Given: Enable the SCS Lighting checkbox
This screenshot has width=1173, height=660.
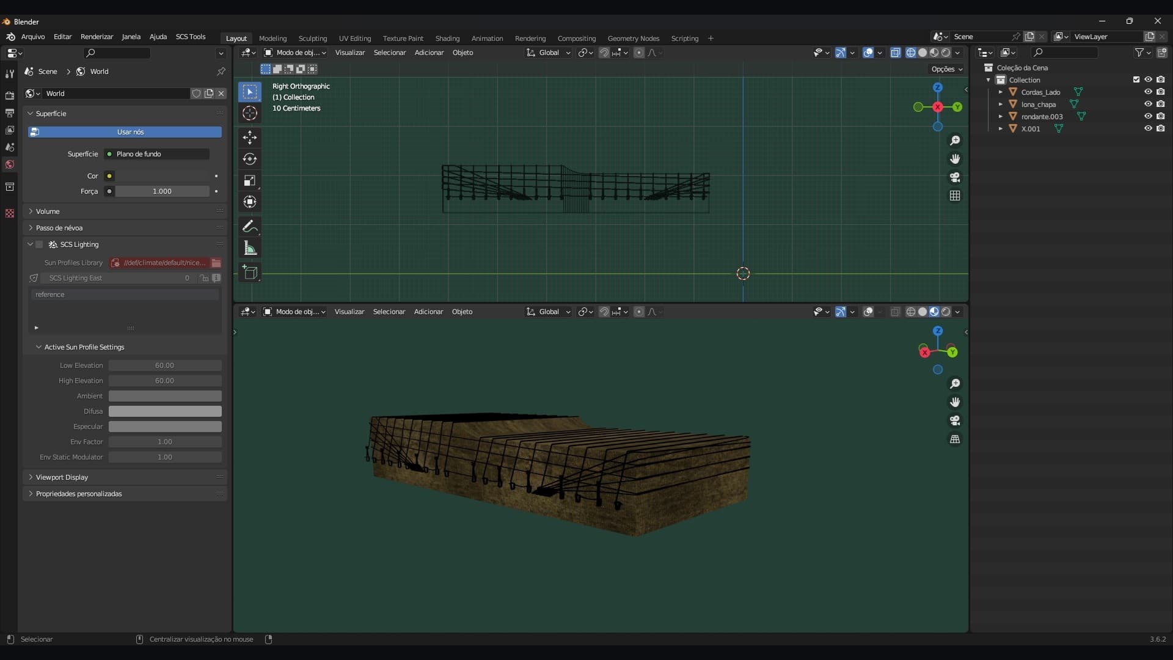Looking at the screenshot, I should [40, 244].
